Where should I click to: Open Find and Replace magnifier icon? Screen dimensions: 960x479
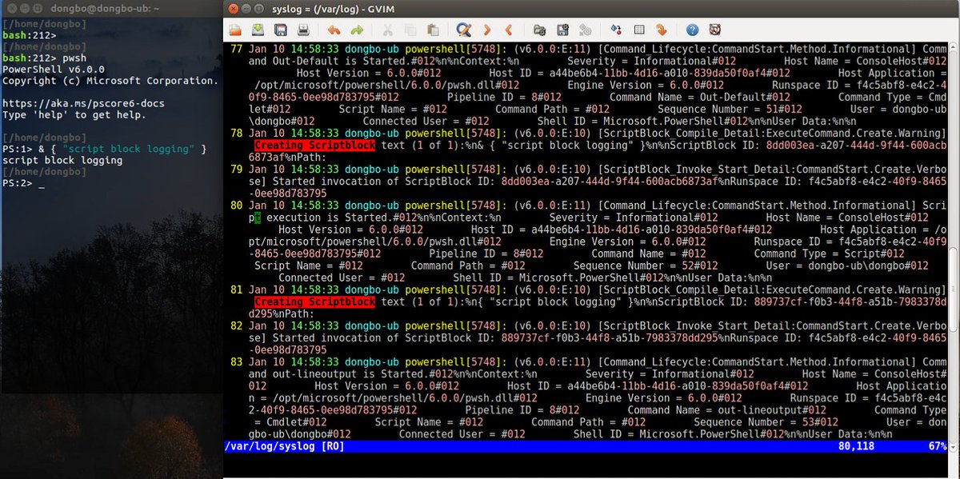tap(463, 30)
